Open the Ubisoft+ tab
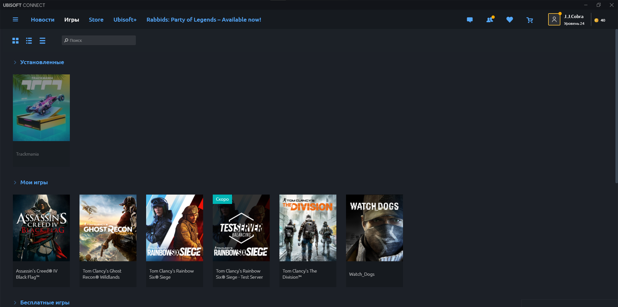 coord(125,20)
